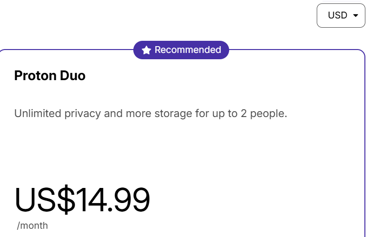Click the star icon in the Recommended badge

[146, 50]
